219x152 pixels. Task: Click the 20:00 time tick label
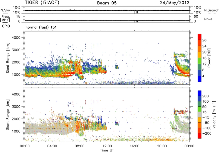(162, 146)
